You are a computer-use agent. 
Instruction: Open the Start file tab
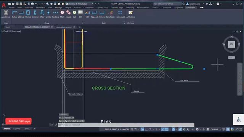click(x=8, y=27)
